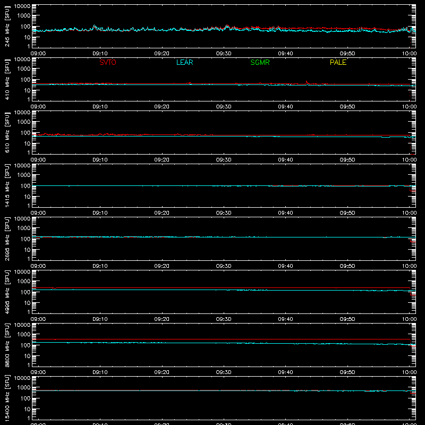Click the 10000 label on 4995 MHz axis
This screenshot has height=425, width=425.
coord(22,272)
